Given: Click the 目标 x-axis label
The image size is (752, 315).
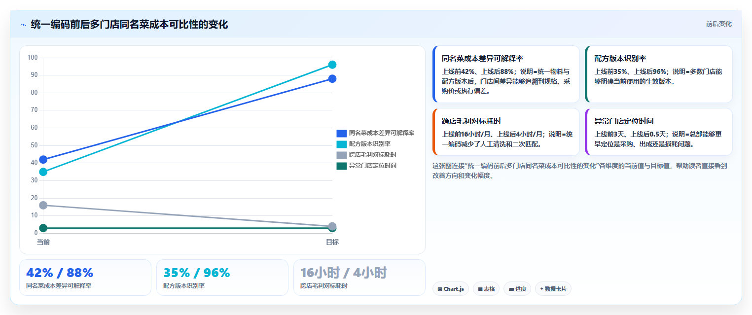Looking at the screenshot, I should pyautogui.click(x=332, y=242).
